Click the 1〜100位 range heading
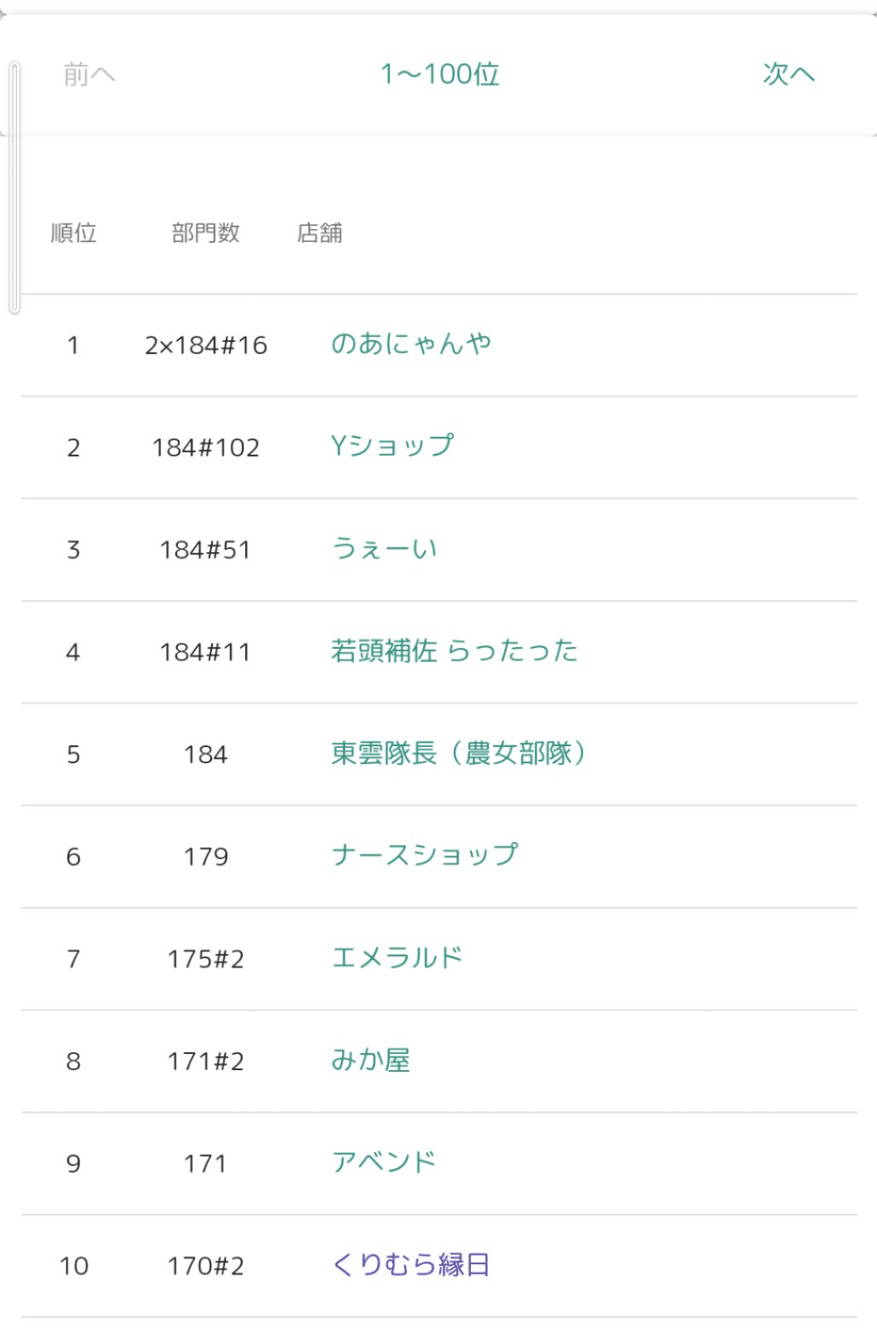The image size is (877, 1334). point(439,75)
